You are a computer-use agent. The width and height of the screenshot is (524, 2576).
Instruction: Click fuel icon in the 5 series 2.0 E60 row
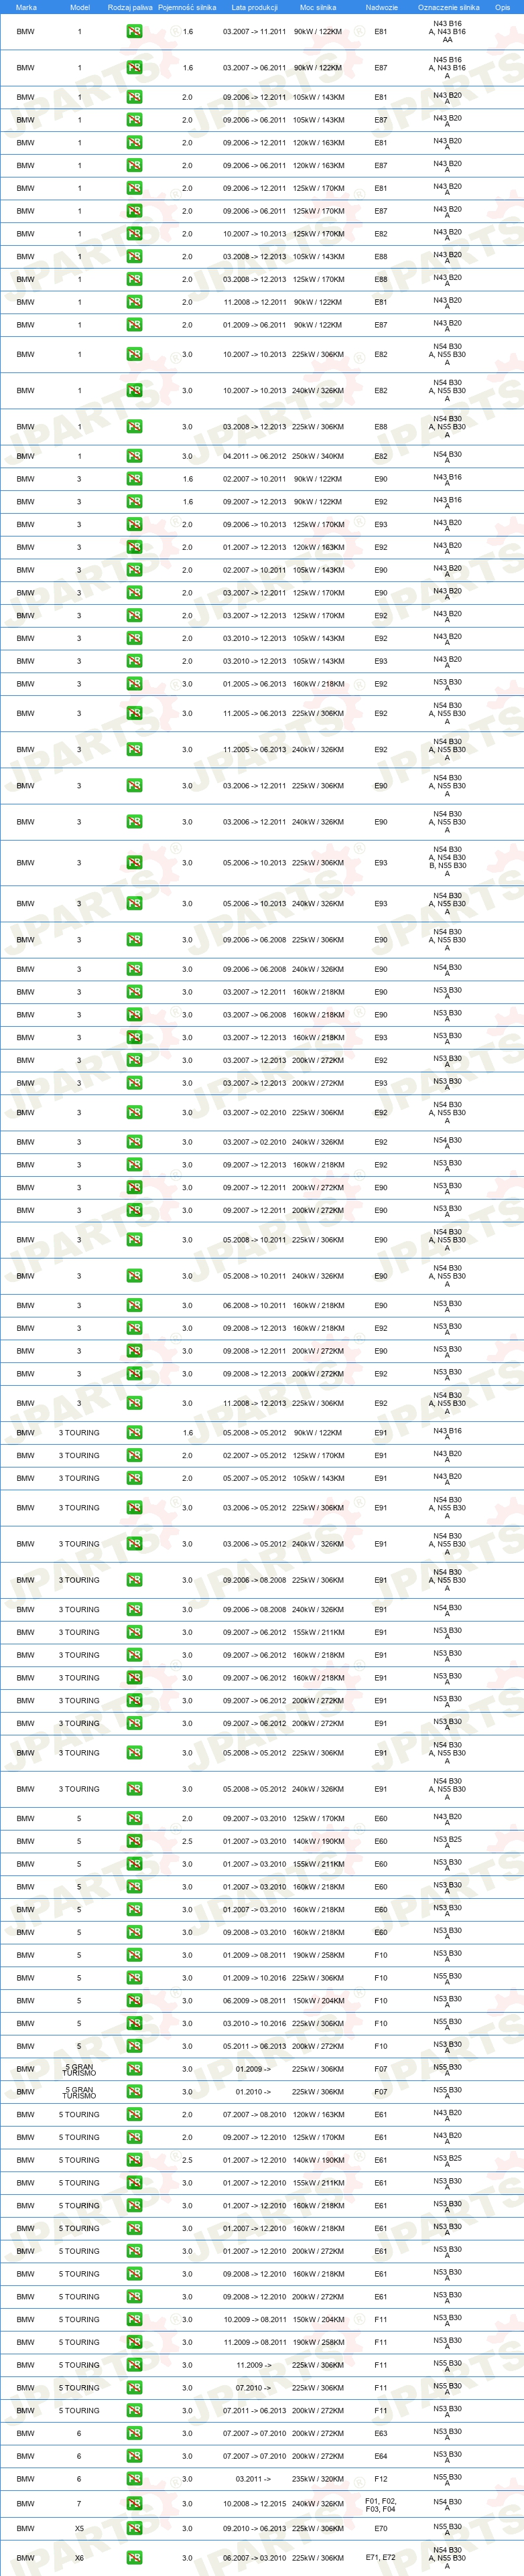tap(134, 1818)
